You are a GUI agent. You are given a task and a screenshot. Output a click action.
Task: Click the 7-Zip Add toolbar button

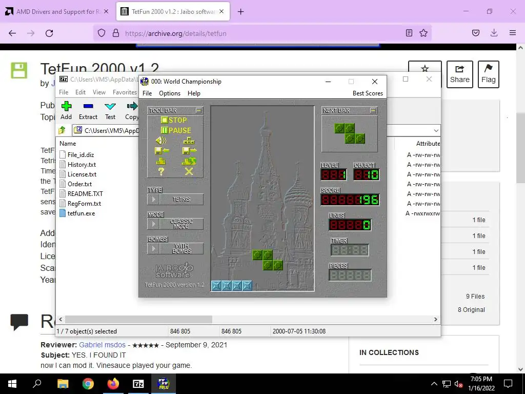pos(66,111)
